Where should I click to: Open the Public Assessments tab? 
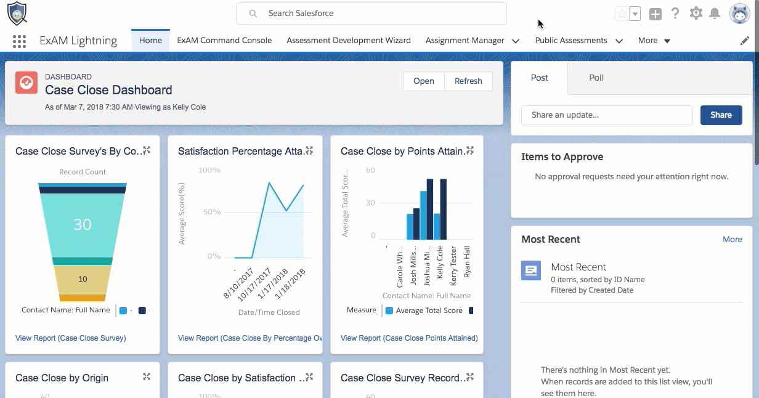(571, 41)
